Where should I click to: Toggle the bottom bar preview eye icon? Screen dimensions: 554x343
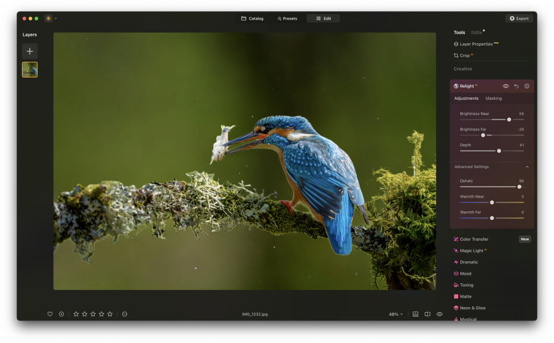click(x=439, y=314)
